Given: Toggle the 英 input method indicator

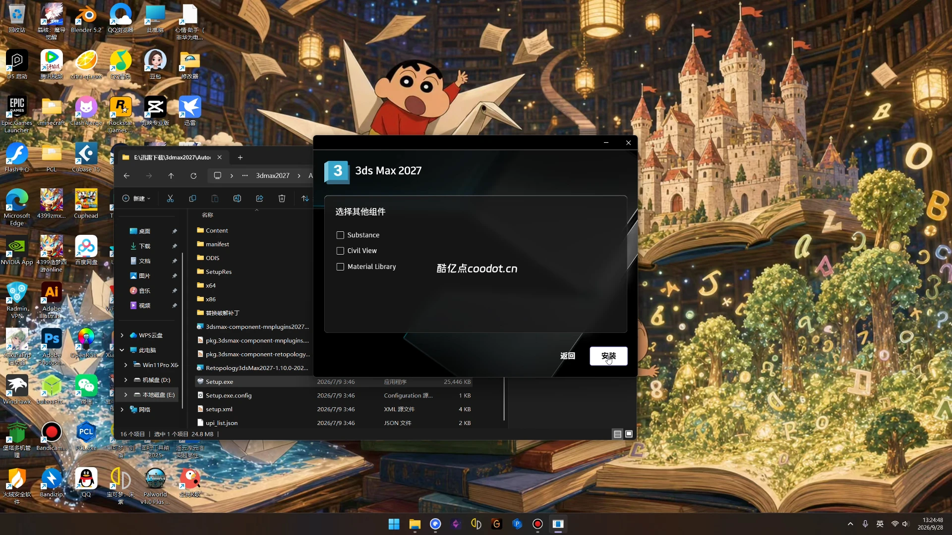Looking at the screenshot, I should pyautogui.click(x=880, y=524).
